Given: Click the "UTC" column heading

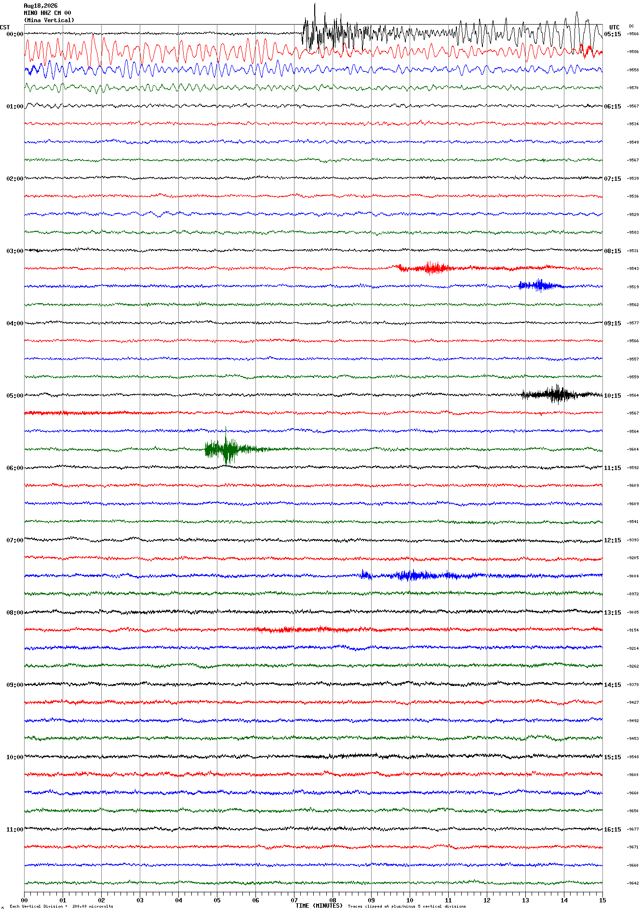Looking at the screenshot, I should 614,27.
